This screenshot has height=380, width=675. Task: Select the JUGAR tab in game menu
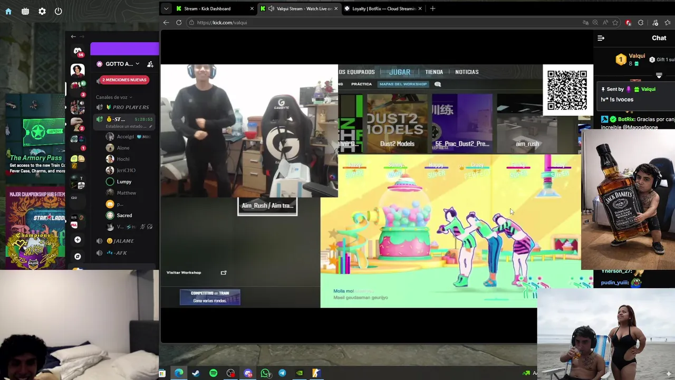pos(399,72)
